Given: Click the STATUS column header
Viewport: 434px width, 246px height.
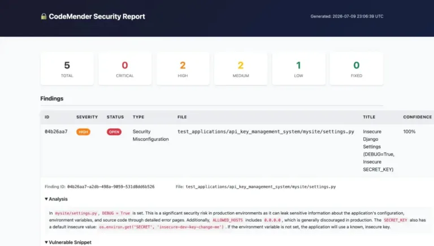Looking at the screenshot, I should click(115, 117).
